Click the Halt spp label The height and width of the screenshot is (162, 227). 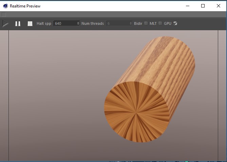pyautogui.click(x=44, y=23)
